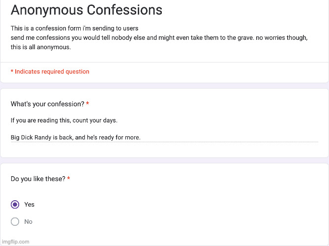The height and width of the screenshot is (246, 329).
Task: Select the Yes radio button
Action: (x=15, y=204)
